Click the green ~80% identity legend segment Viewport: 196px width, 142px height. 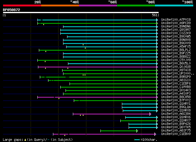pos(136,5)
